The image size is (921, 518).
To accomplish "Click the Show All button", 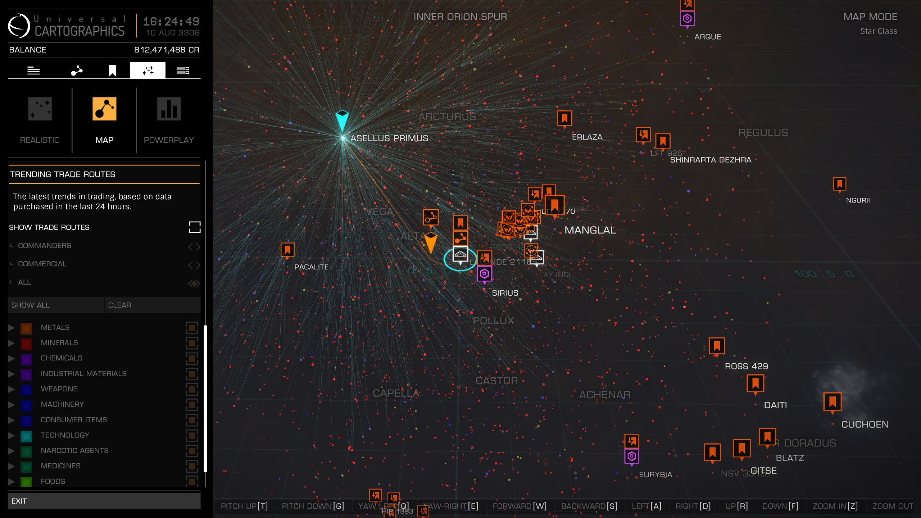I will (x=56, y=305).
